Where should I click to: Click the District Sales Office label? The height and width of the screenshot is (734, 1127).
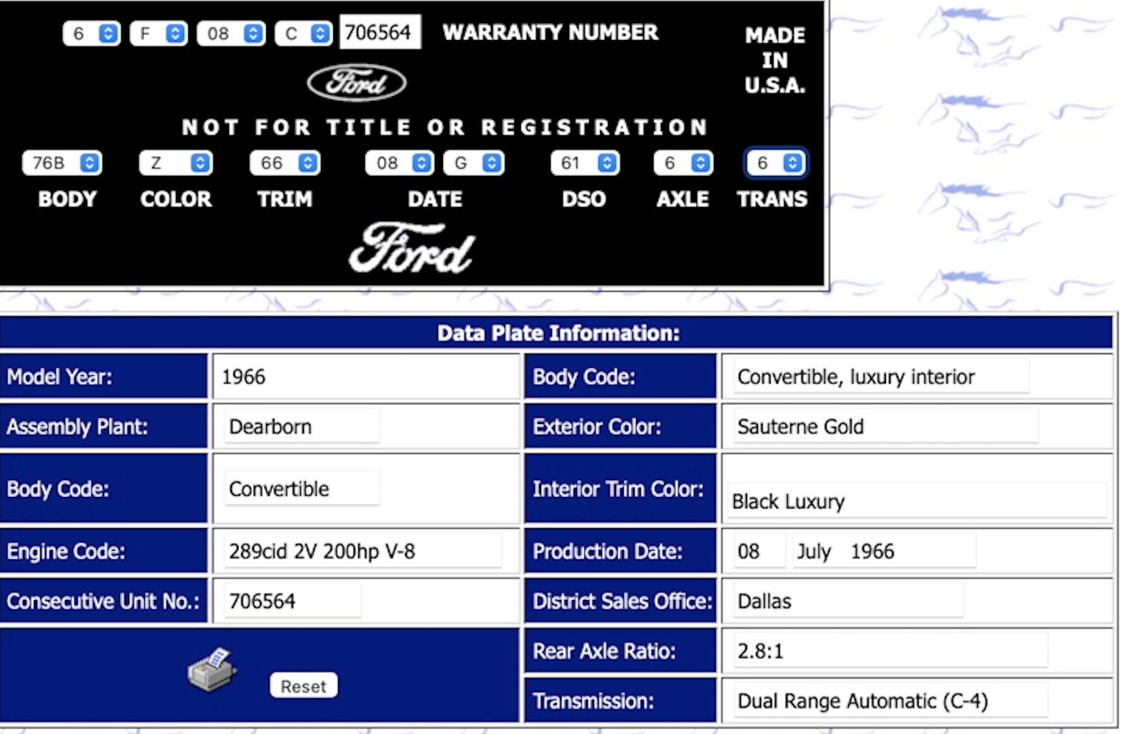622,601
